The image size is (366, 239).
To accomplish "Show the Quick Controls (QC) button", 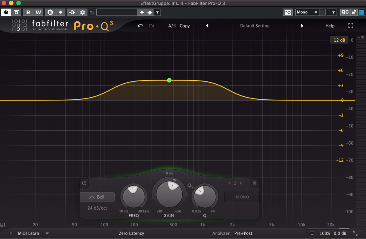I will click(345, 12).
